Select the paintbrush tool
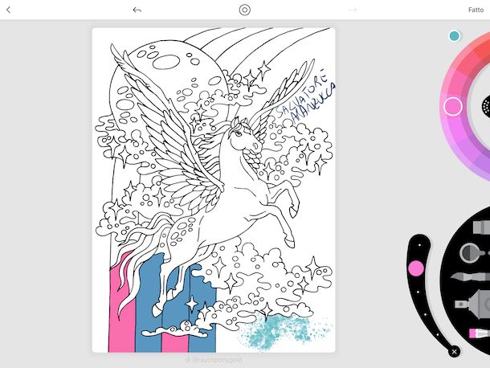Image resolution: width=490 pixels, height=368 pixels. (470, 277)
